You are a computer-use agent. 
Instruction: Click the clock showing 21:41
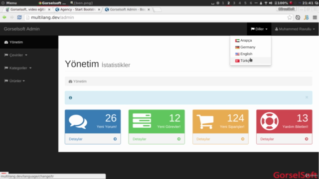(308, 3)
